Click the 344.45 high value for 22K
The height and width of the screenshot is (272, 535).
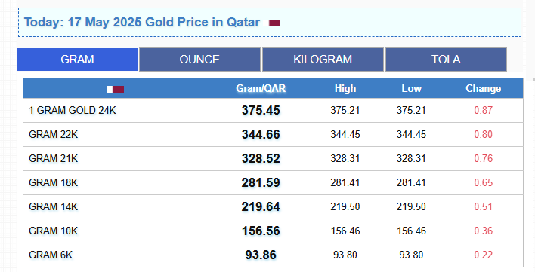[x=345, y=135]
